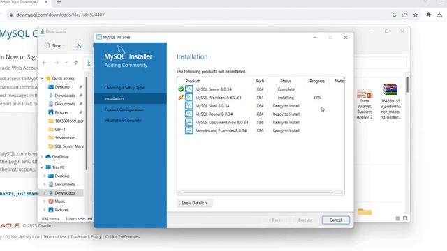Open the Terms of Use link
447x251 pixels.
(x=54, y=236)
